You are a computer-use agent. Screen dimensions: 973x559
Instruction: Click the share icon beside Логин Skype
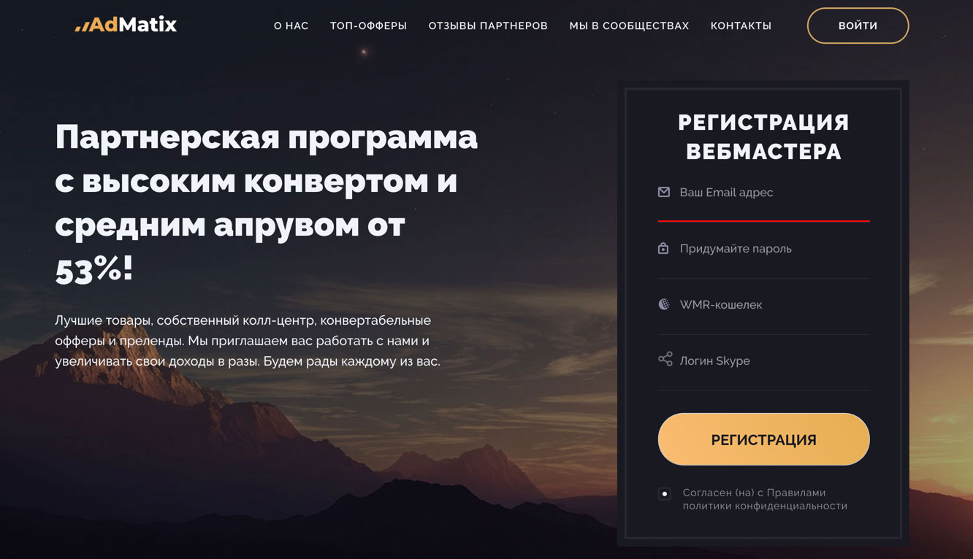tap(665, 359)
